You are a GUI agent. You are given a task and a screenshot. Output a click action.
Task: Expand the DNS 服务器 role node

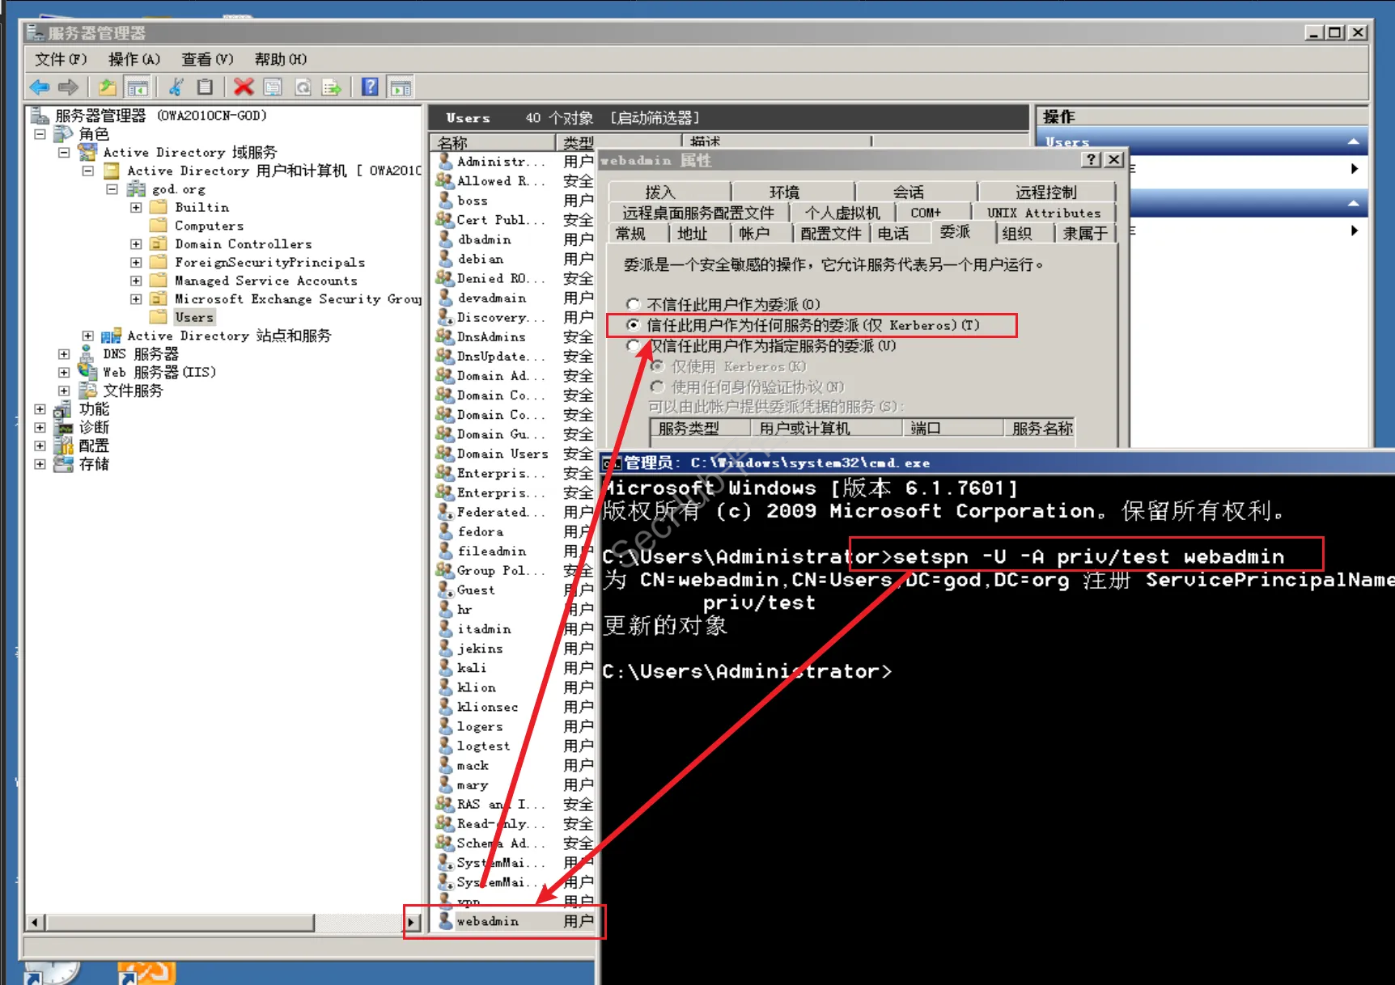64,354
